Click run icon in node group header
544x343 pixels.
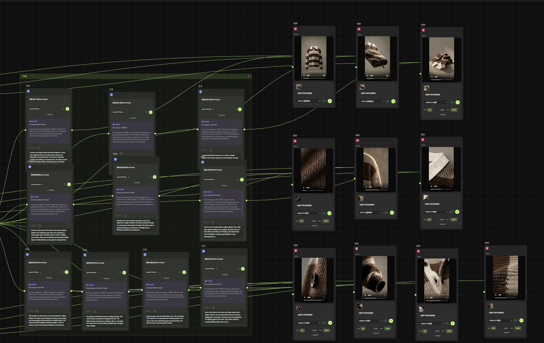pyautogui.click(x=245, y=76)
